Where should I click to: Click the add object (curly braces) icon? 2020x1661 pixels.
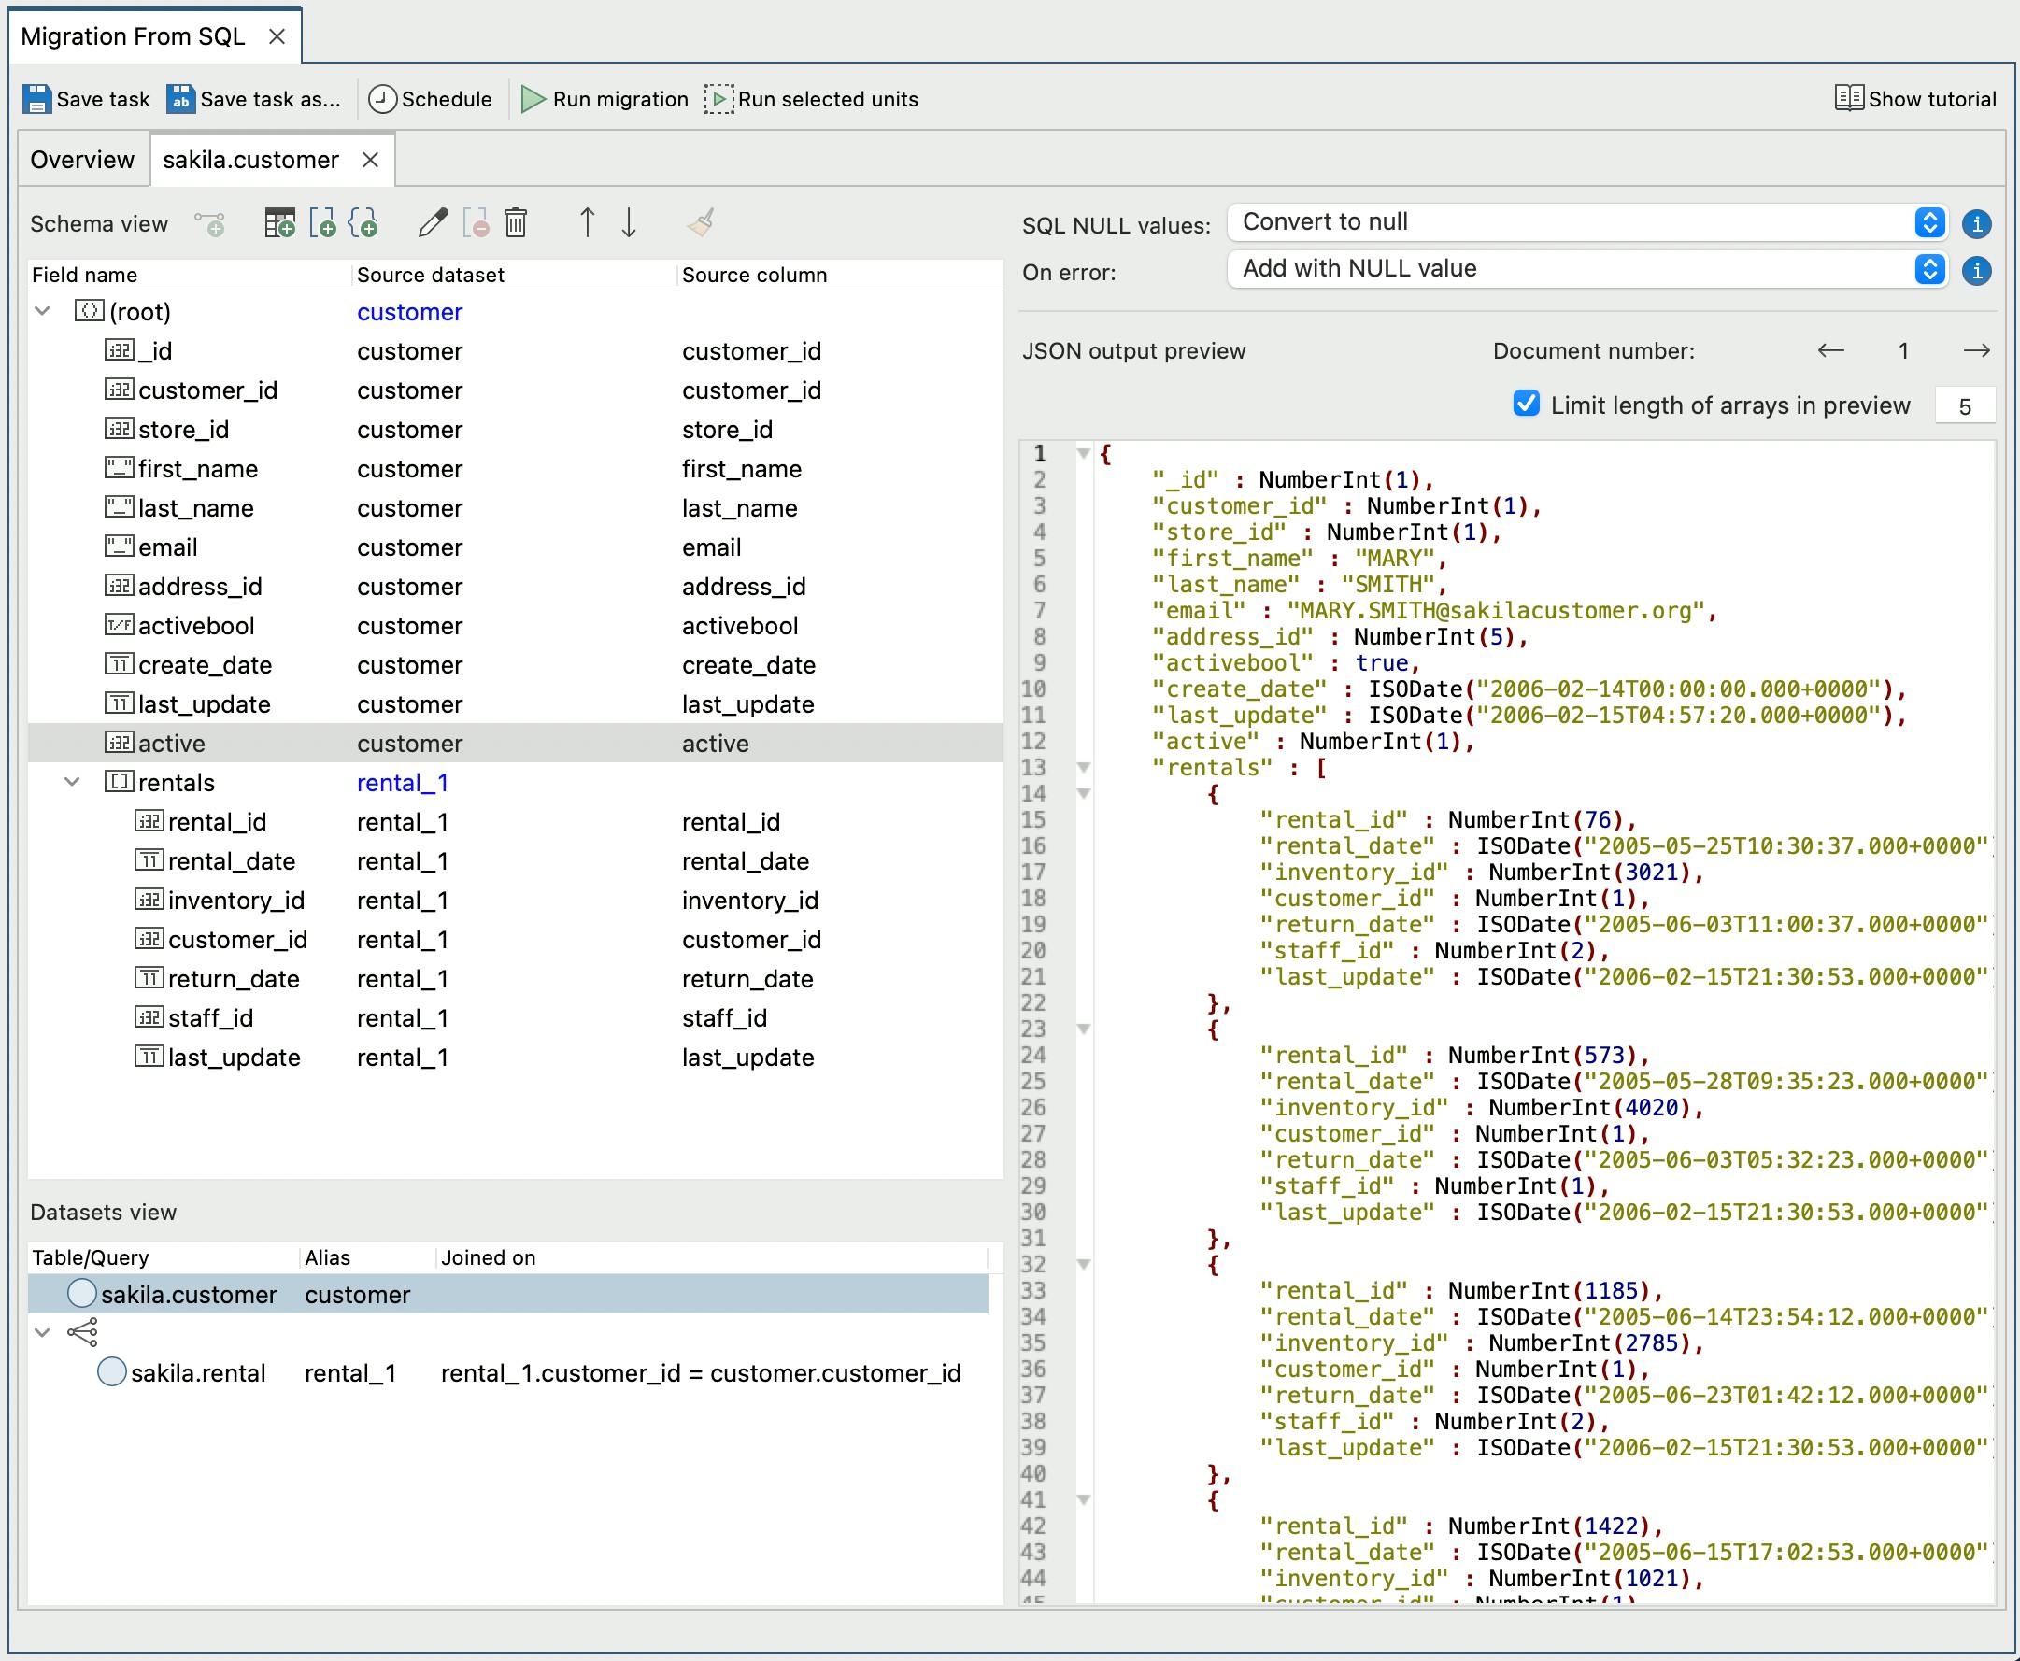pos(363,223)
